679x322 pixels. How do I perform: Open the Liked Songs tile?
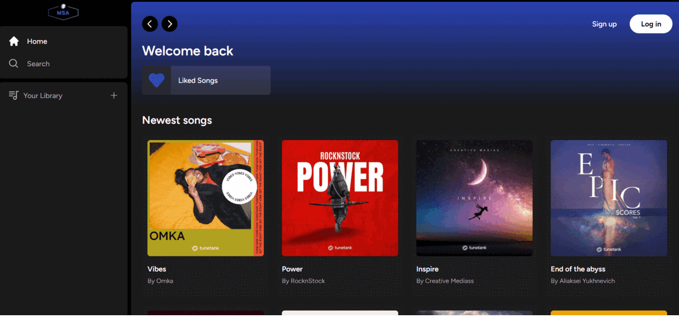[207, 80]
